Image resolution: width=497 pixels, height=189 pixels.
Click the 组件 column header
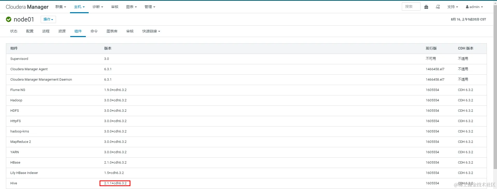point(14,48)
